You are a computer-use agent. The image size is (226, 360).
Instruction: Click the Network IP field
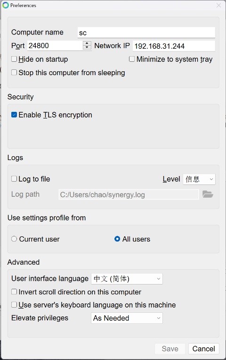174,46
